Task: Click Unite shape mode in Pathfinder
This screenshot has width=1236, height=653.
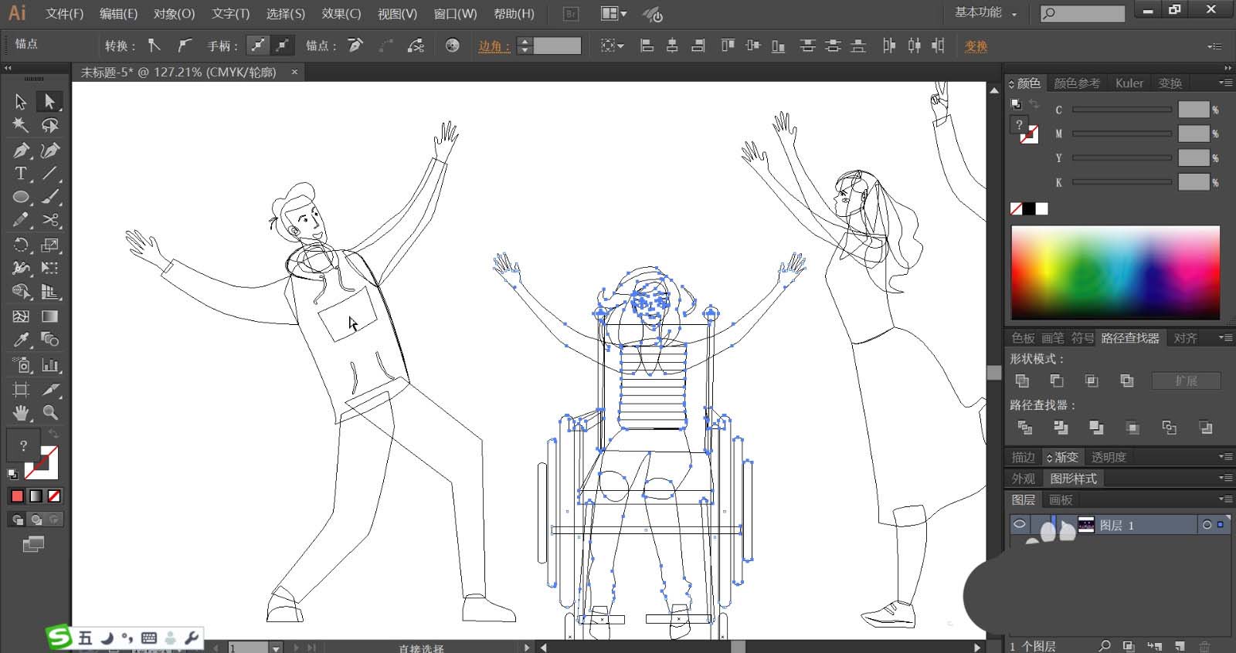Action: 1022,381
